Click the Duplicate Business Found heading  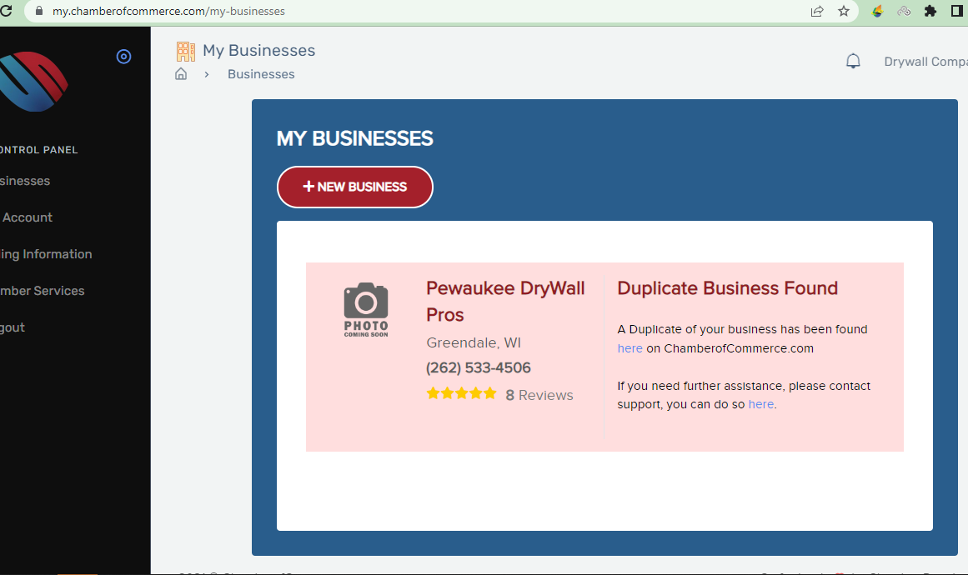[727, 288]
